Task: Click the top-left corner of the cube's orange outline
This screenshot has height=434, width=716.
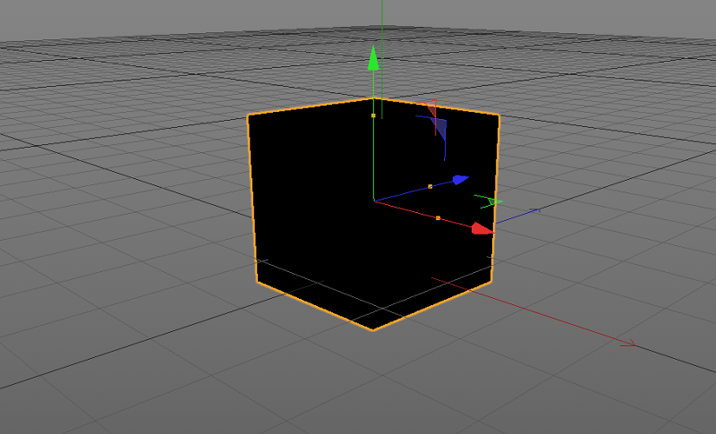Action: pos(248,116)
